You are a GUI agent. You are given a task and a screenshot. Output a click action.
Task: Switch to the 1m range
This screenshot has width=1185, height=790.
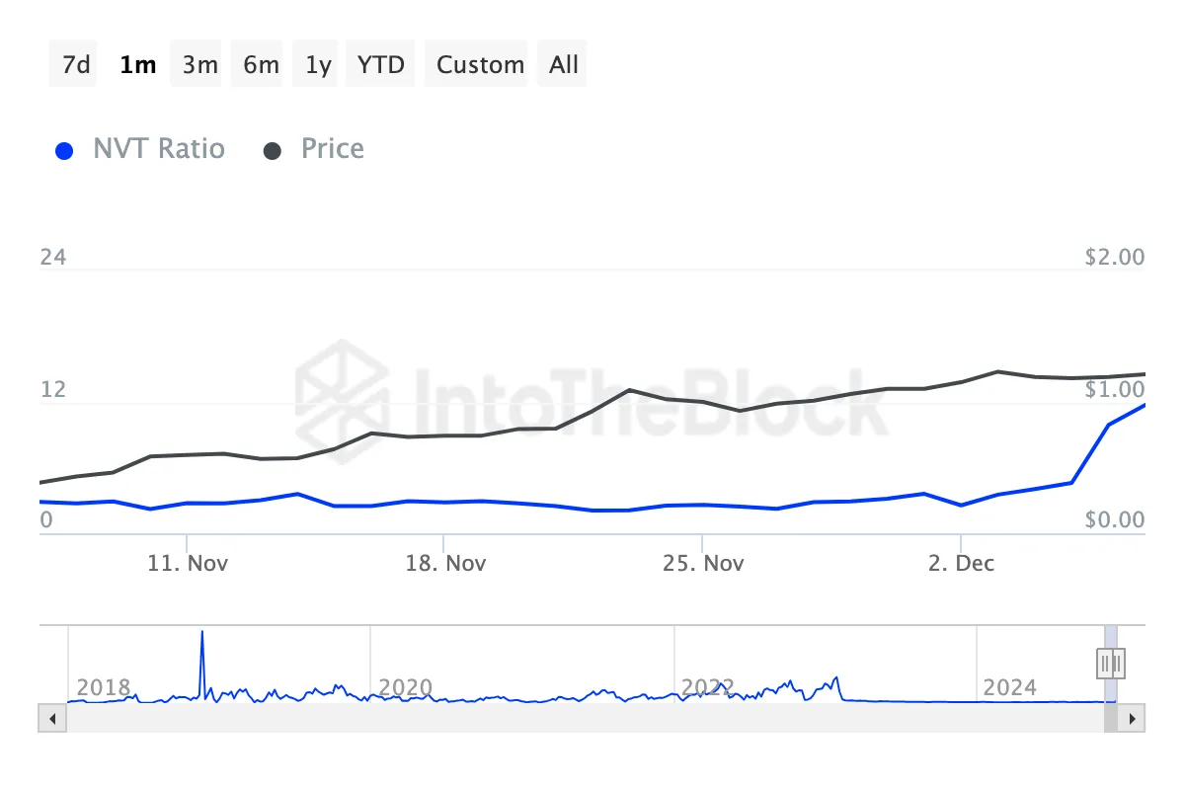137,65
